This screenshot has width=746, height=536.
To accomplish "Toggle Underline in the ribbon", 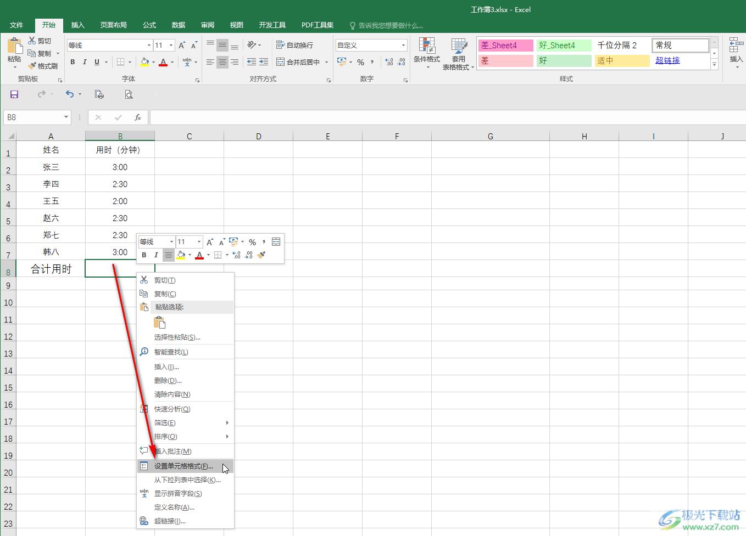I will (97, 62).
